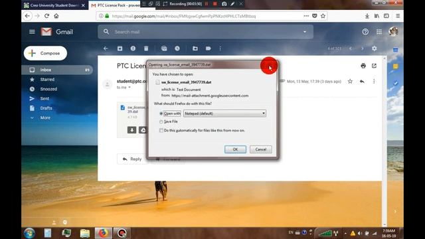
Task: Open Gmail support help icon
Action: coord(365,32)
